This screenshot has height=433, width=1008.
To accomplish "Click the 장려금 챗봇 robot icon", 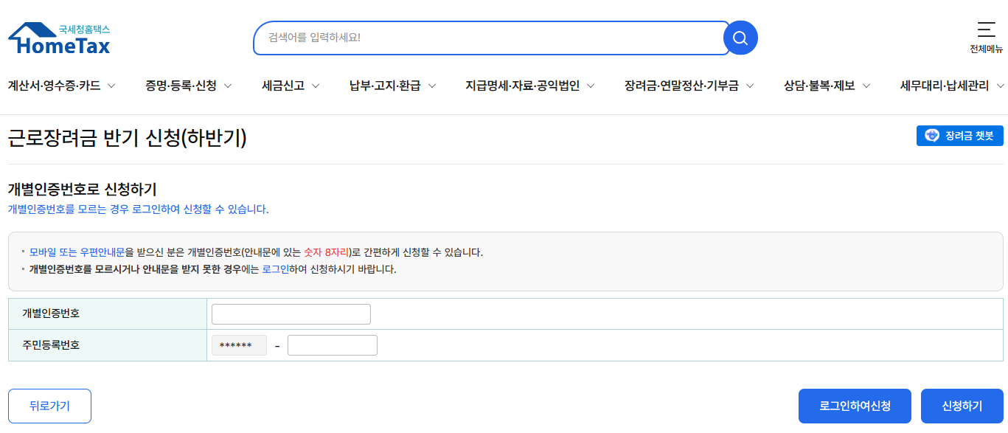I will tap(932, 136).
